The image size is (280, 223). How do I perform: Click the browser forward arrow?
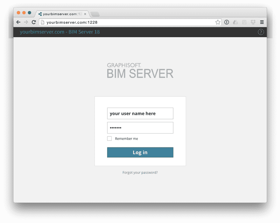pos(26,22)
